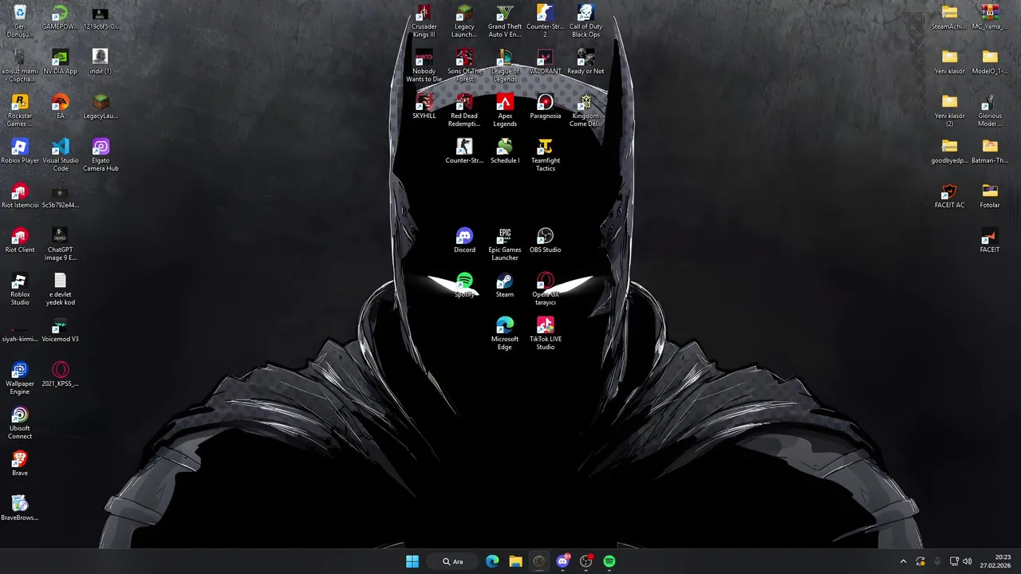The width and height of the screenshot is (1021, 574).
Task: Select FACEIT AC desktop shortcut
Action: (949, 196)
